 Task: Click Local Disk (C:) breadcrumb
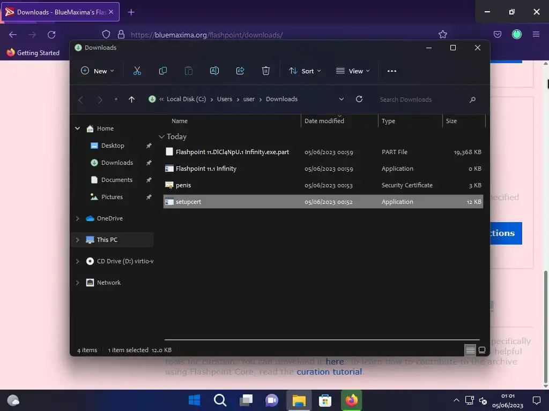pos(186,99)
